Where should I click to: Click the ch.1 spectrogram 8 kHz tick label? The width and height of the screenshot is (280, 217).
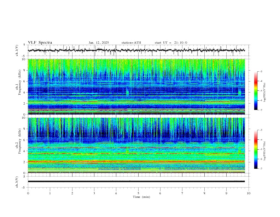click(x=25, y=70)
